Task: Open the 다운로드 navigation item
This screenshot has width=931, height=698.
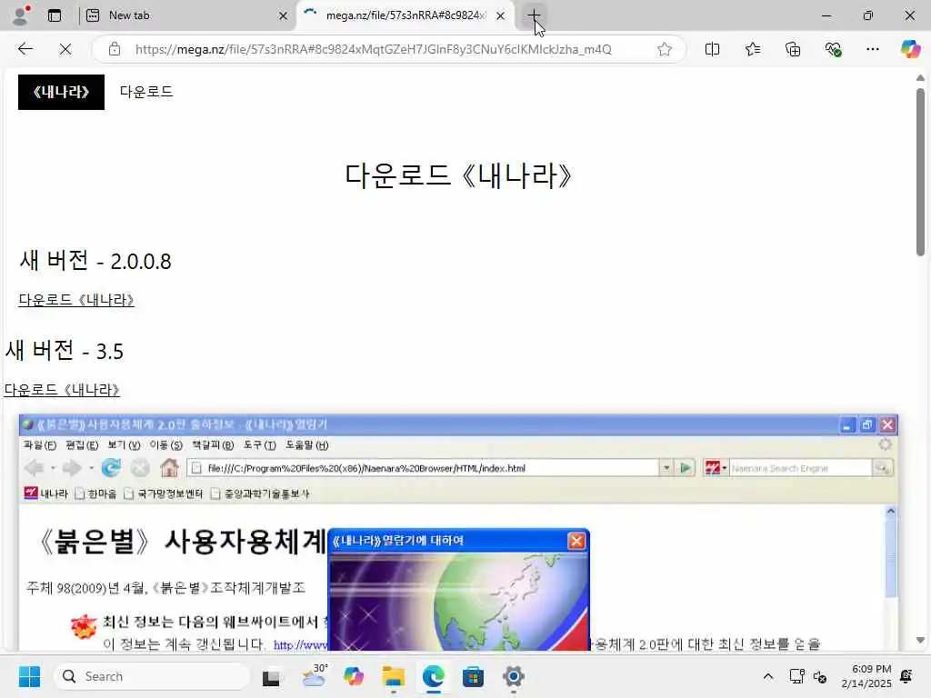Action: tap(146, 92)
